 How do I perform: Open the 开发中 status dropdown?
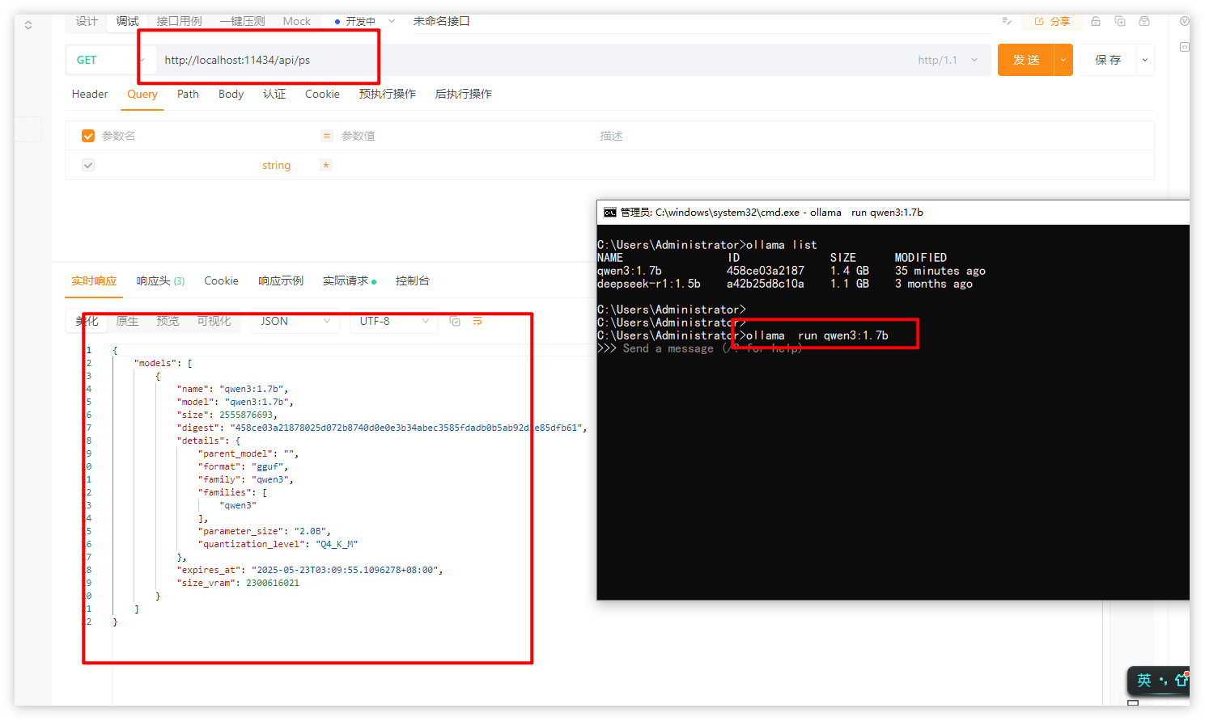point(366,21)
